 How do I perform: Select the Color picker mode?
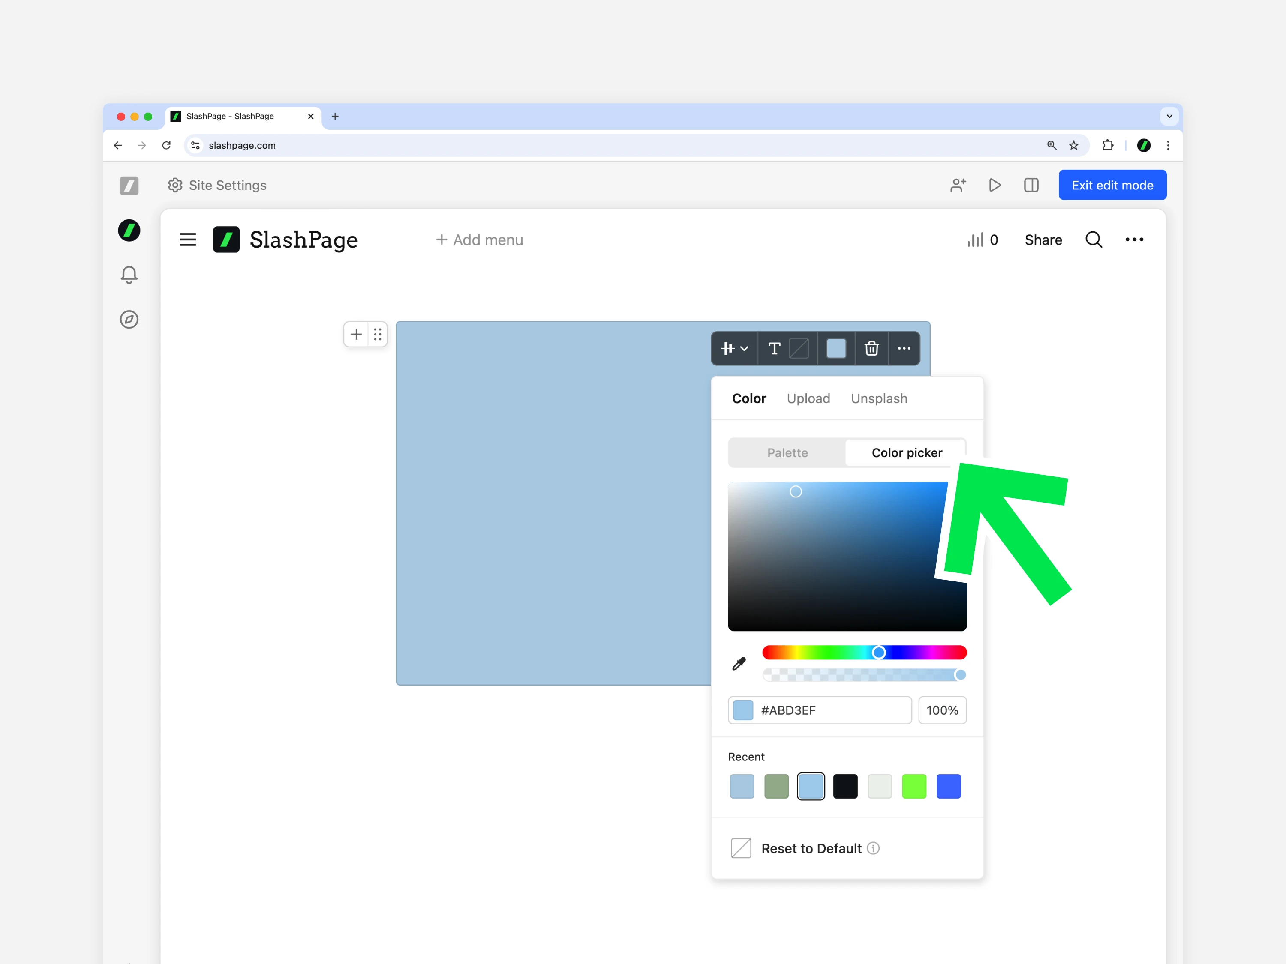(906, 453)
